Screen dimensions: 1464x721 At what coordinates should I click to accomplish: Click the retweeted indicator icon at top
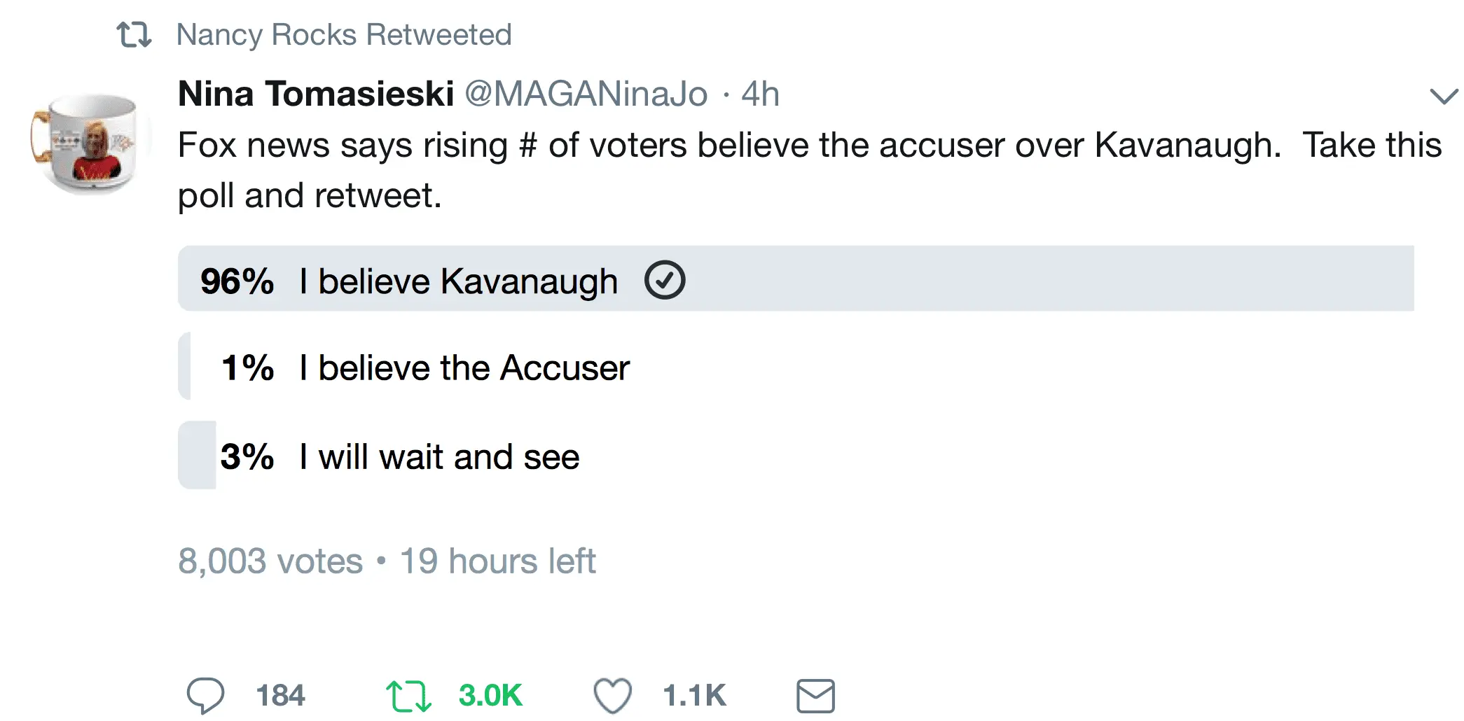pos(134,34)
